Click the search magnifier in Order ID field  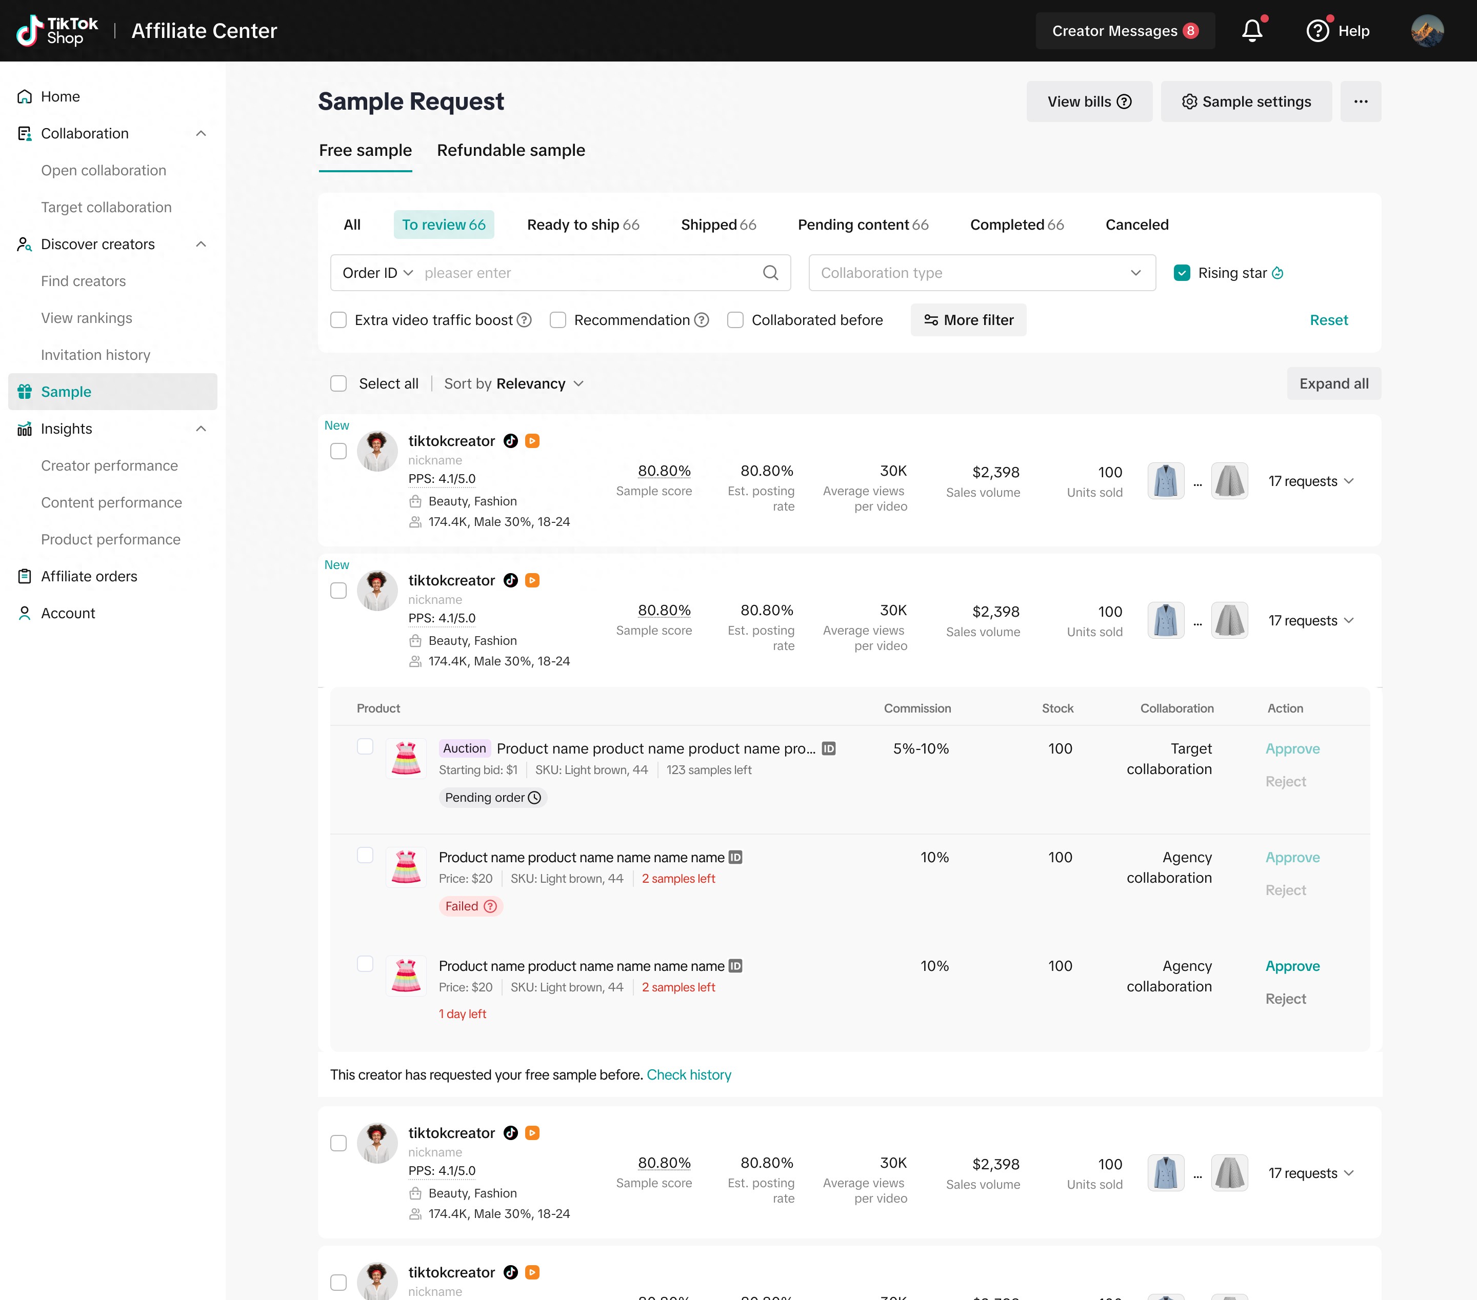[770, 272]
